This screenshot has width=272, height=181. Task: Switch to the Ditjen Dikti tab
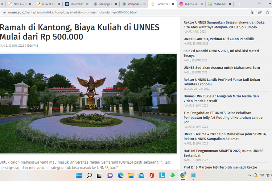pyautogui.click(x=190, y=4)
